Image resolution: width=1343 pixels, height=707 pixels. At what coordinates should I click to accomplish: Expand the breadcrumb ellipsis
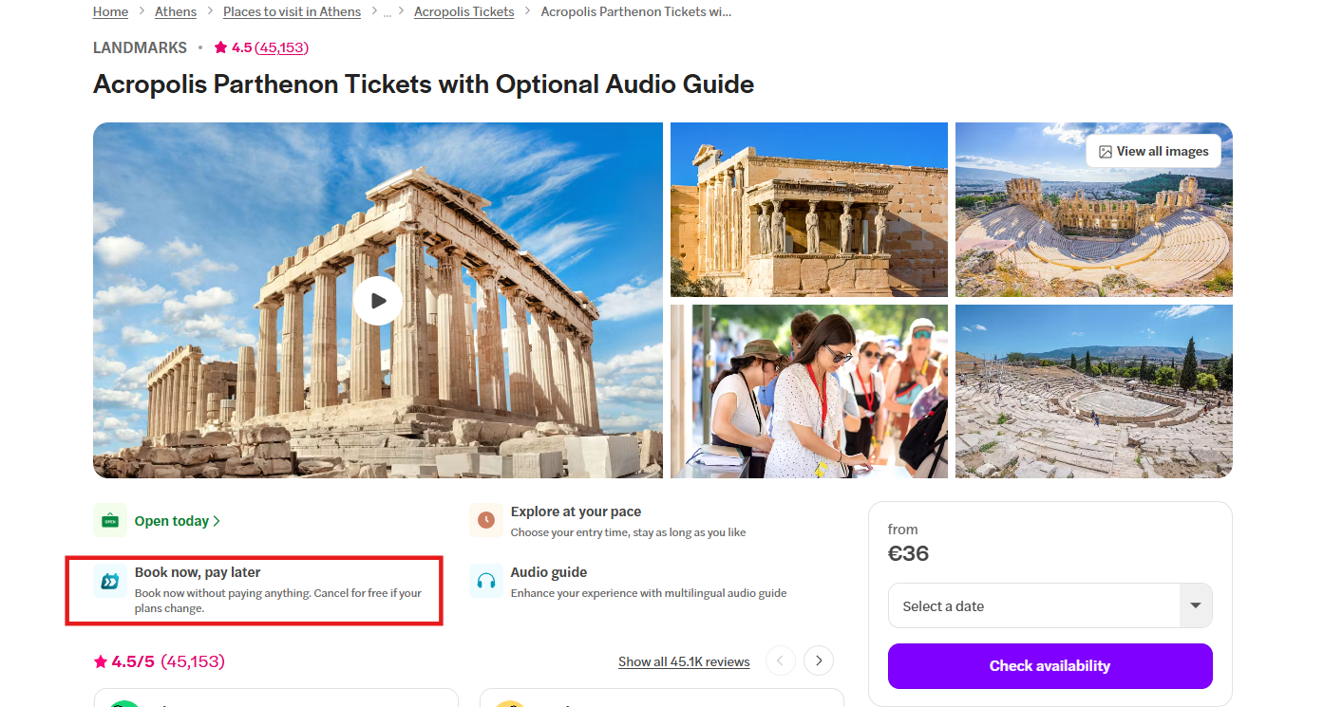pos(388,12)
